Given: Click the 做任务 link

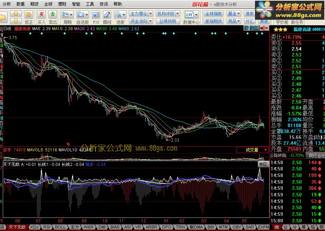Looking at the screenshot, I should coord(297,22).
